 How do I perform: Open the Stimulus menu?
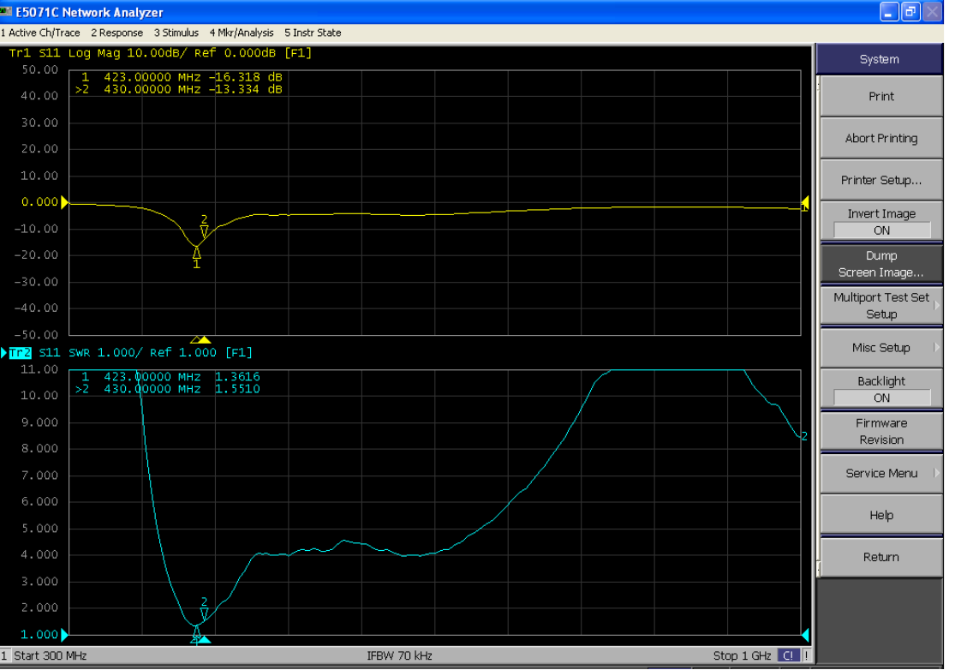point(176,33)
